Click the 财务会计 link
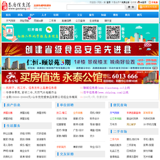Viewport: 160px width, 160px height. [x=95, y=119]
